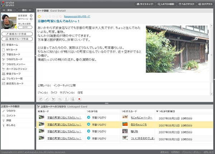This screenshot has height=154, width=215.
Task: Click the blue arrow icon in もじゃもじゃペーター row
Action: (89, 117)
